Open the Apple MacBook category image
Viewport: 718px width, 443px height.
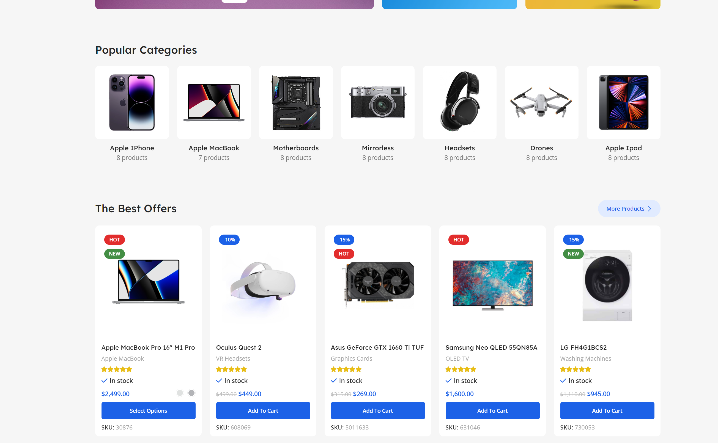tap(214, 102)
